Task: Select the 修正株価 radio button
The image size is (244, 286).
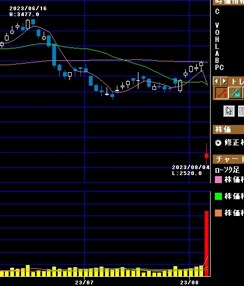Action: (218, 143)
